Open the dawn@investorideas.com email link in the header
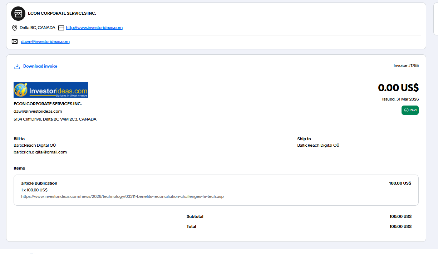This screenshot has width=438, height=254. pyautogui.click(x=45, y=41)
